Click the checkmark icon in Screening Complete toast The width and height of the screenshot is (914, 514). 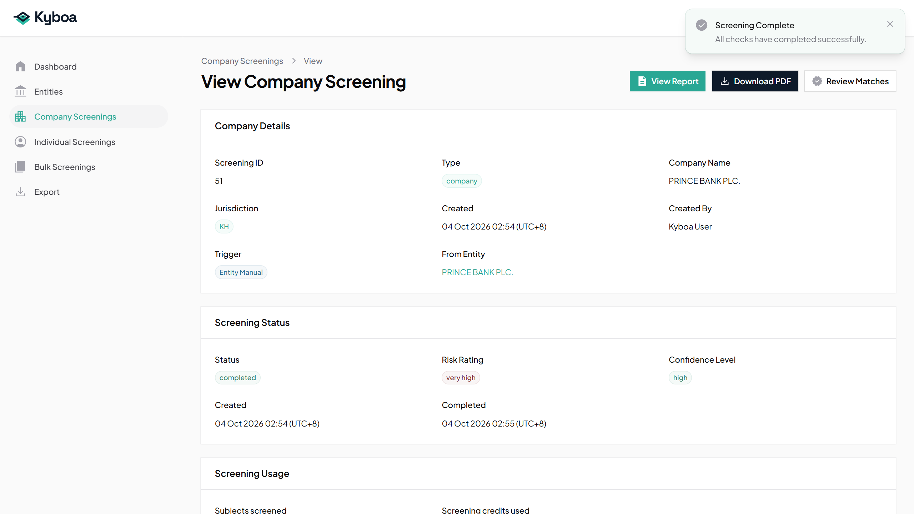[x=702, y=25]
